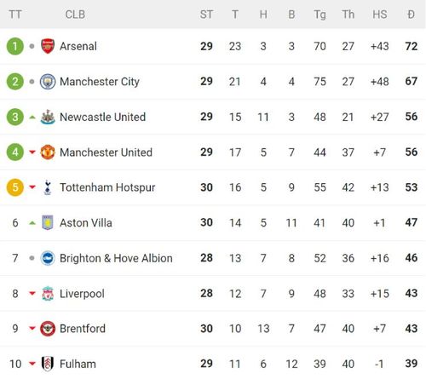Click the Tottenham Hotspur club crest
This screenshot has width=426, height=379.
(48, 187)
